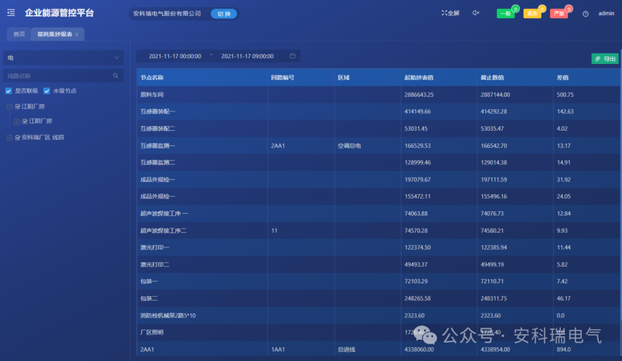Click the start value 2886643.25
The image size is (622, 361).
[x=419, y=95]
